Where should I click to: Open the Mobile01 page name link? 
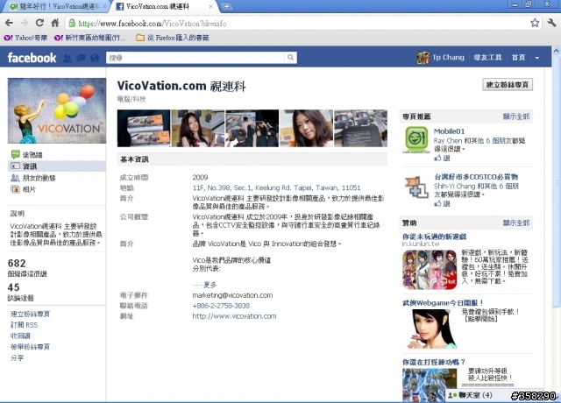click(x=449, y=131)
